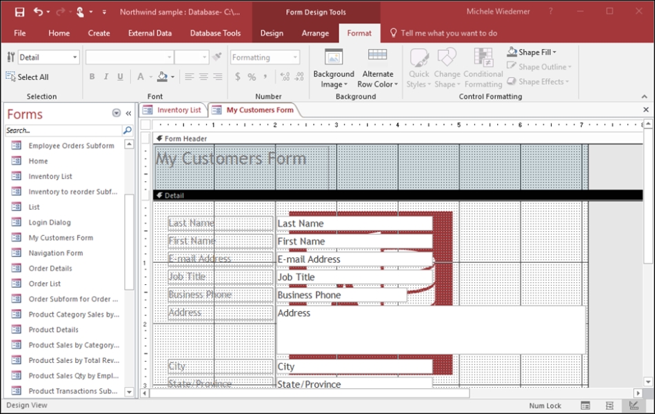Image resolution: width=655 pixels, height=414 pixels.
Task: Click the Touch/Mouse mode icon
Action: 80,12
